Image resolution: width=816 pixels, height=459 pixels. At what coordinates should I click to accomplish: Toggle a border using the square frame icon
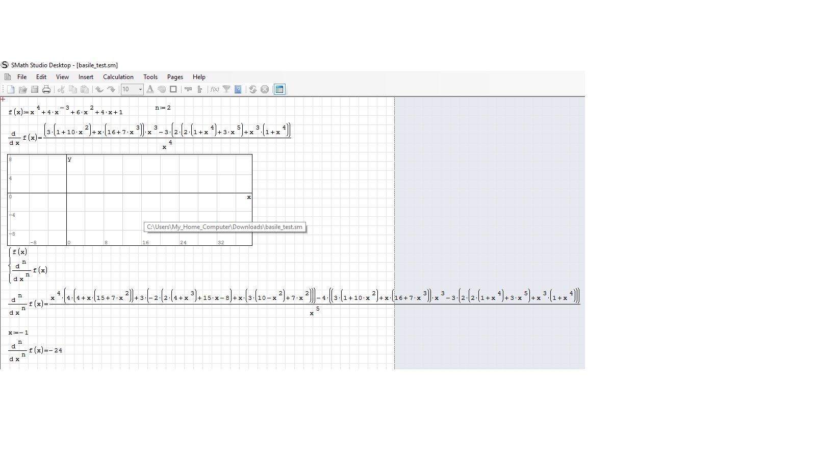(x=174, y=89)
